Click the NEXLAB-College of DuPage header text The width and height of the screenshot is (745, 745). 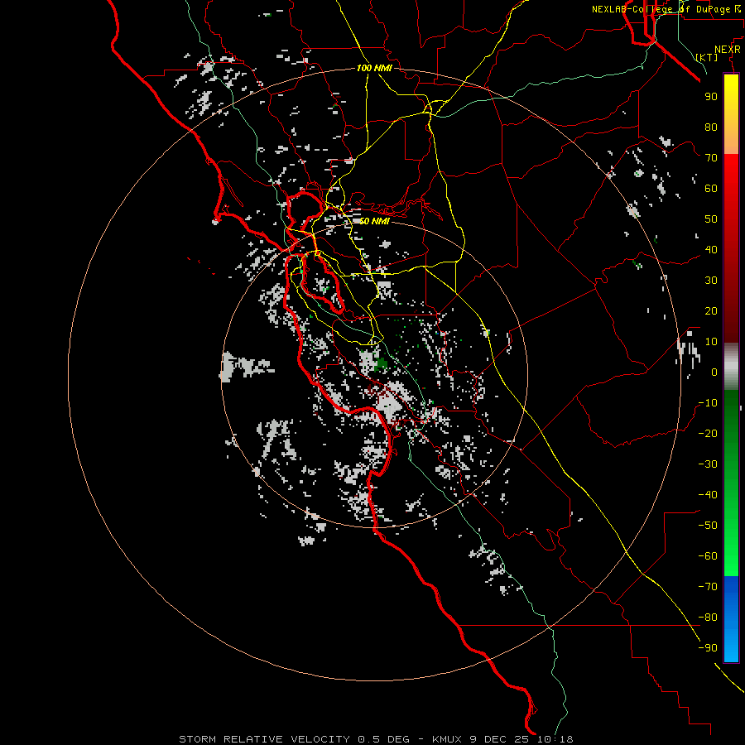(668, 9)
